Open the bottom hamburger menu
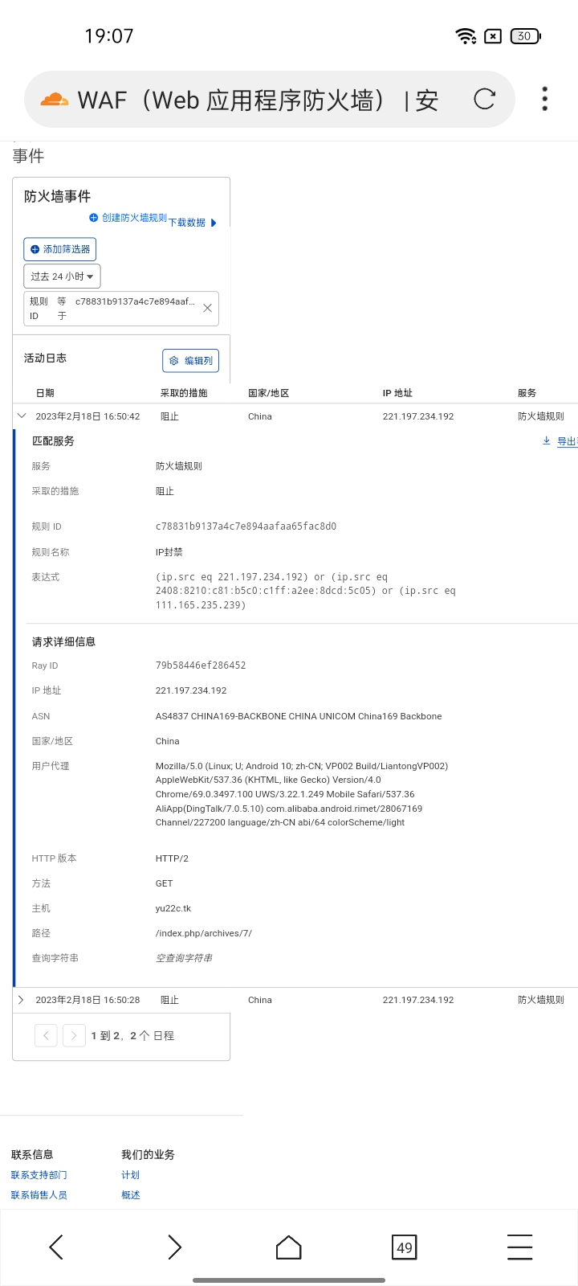 pyautogui.click(x=520, y=1247)
